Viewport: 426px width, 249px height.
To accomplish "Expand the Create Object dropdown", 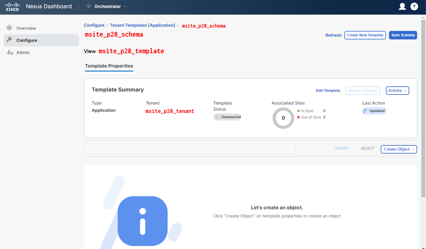I will (399, 149).
